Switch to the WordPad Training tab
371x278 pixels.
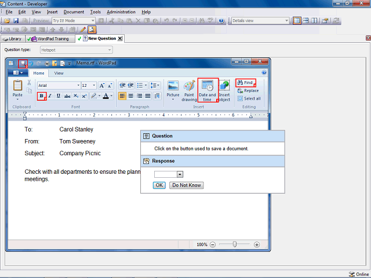pos(50,39)
